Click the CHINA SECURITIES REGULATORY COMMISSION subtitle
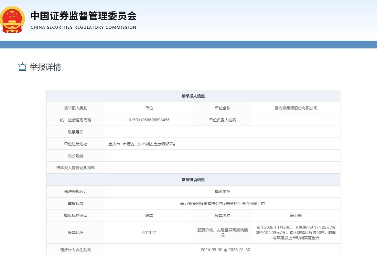377x255 pixels. pyautogui.click(x=83, y=27)
